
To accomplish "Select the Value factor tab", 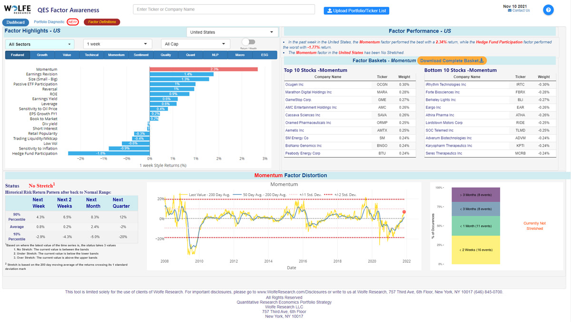I will click(x=67, y=55).
